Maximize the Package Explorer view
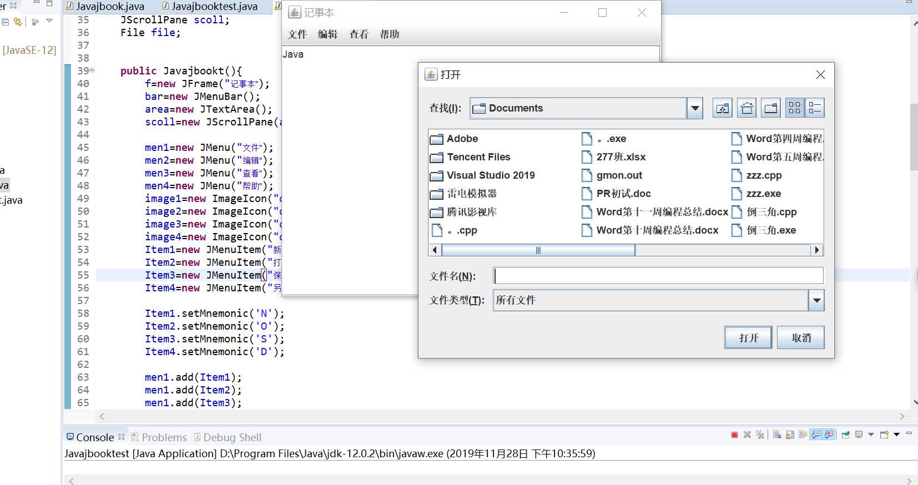 (49, 4)
